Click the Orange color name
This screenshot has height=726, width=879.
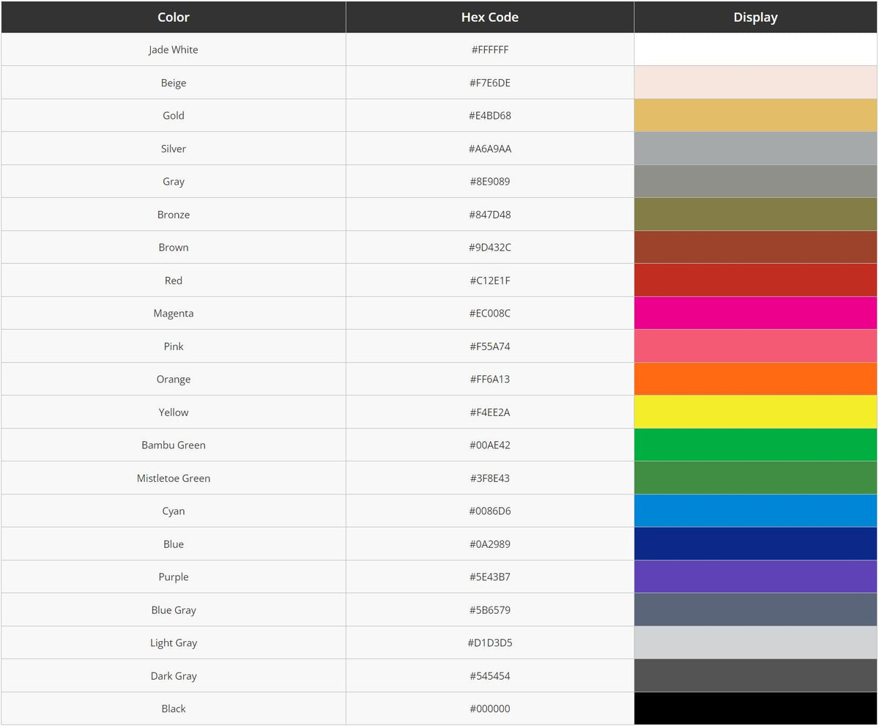(x=174, y=379)
